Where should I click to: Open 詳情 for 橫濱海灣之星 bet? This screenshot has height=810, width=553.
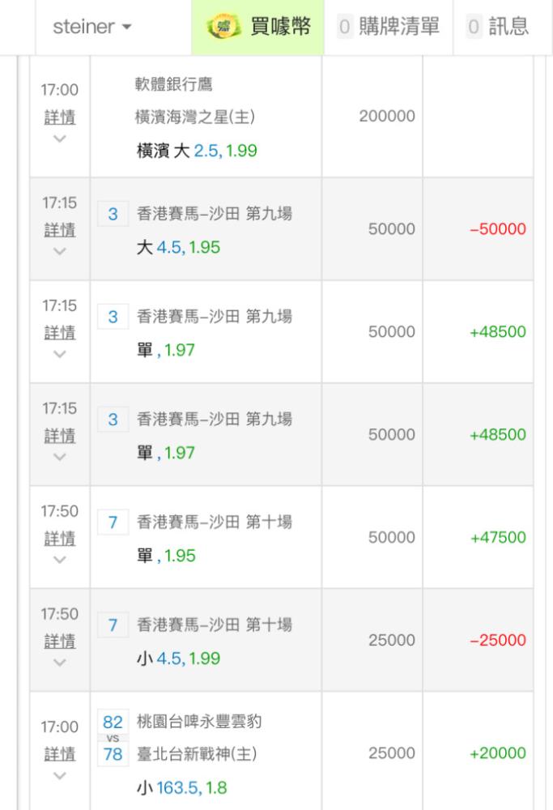60,117
